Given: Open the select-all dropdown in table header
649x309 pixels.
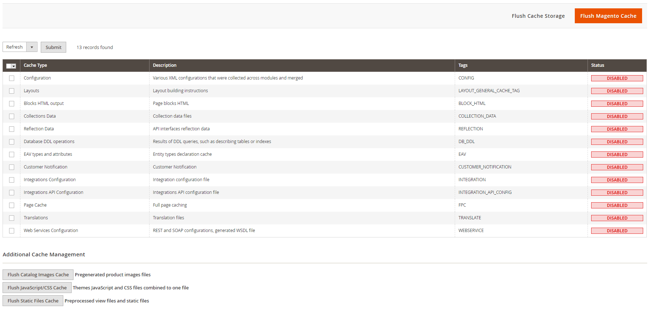Looking at the screenshot, I should [x=14, y=66].
